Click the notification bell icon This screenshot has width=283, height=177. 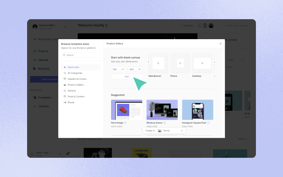point(68,154)
